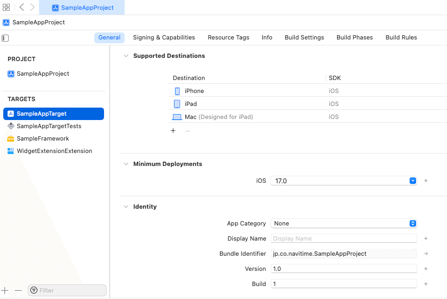Open the Resource Tags tab
Screen dimensions: 447x299
228,37
